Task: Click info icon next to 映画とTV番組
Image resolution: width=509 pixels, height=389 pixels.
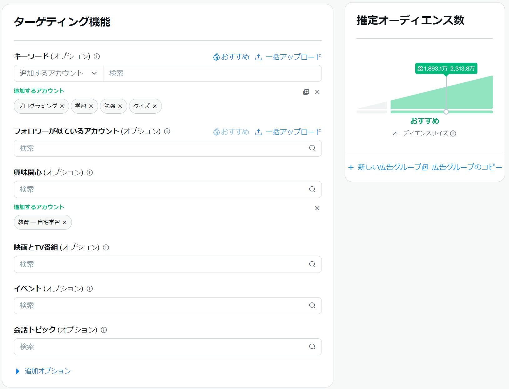Action: point(106,248)
